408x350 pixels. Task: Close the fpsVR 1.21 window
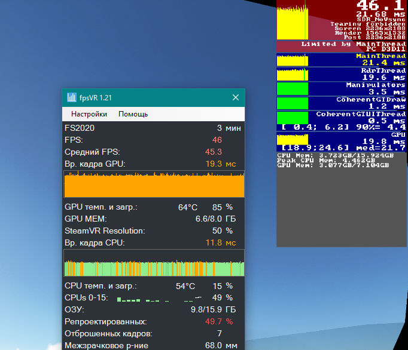[236, 97]
